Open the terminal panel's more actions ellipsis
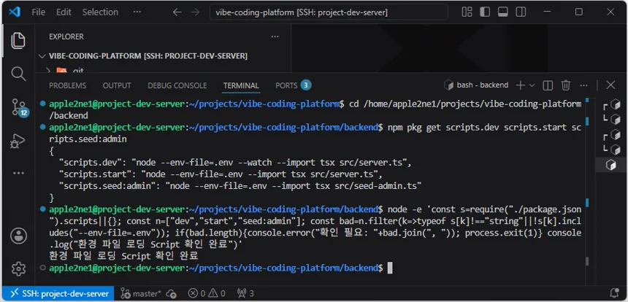This screenshot has height=302, width=628. (584, 85)
